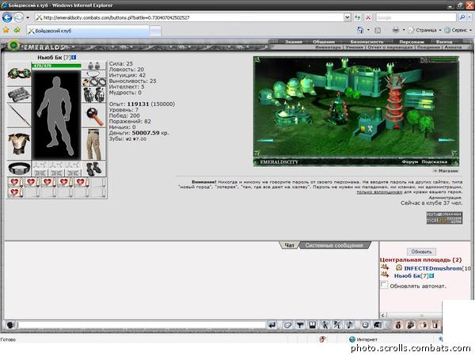The image size is (475, 356).
Task: Use the heart scroll in second row
Action: (15, 192)
